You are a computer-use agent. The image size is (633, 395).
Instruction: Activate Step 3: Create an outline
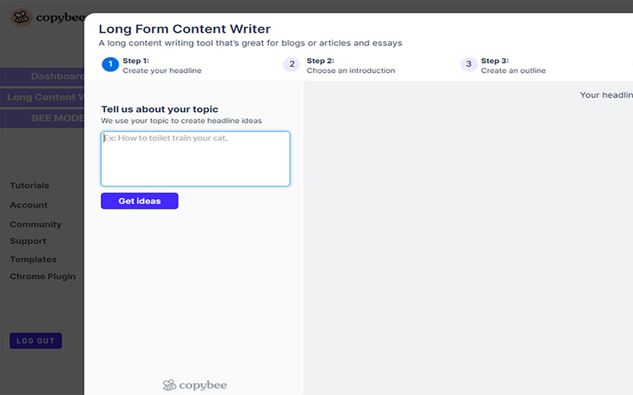(x=513, y=66)
